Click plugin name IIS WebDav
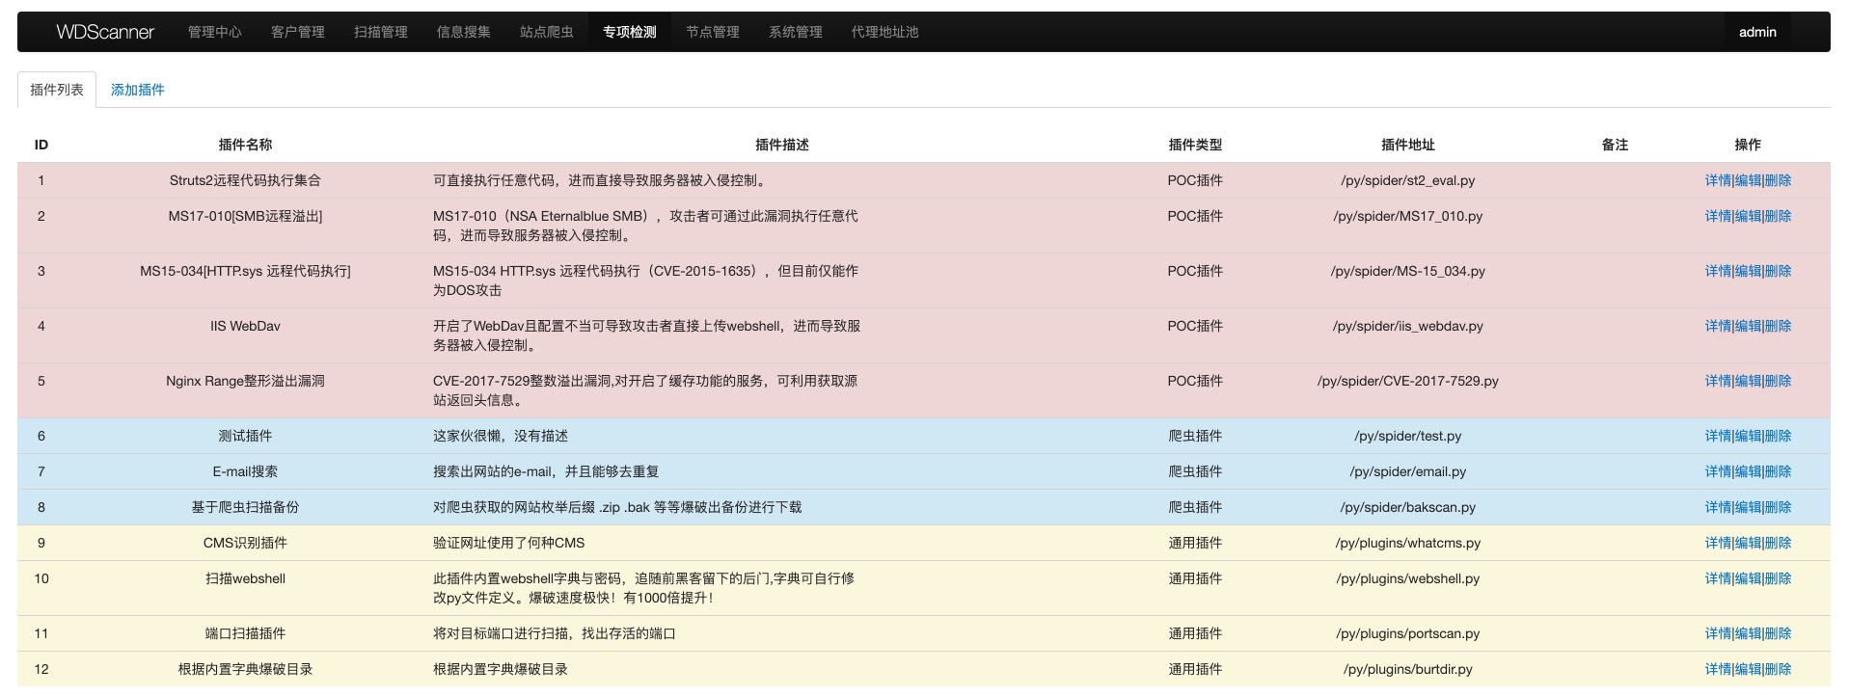The image size is (1849, 696). (x=245, y=326)
